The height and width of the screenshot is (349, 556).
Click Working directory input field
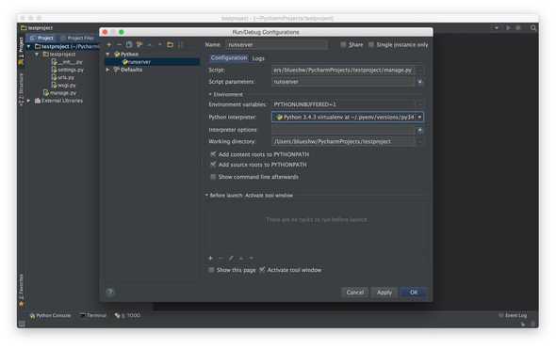343,142
